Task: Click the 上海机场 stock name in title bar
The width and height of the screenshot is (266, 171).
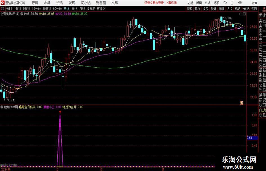Action: tap(171, 3)
